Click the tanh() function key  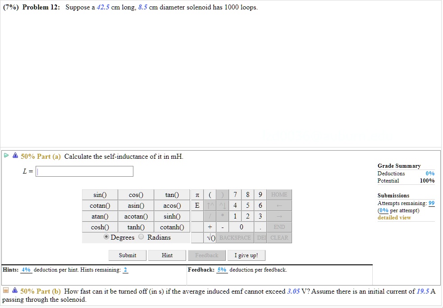(x=136, y=227)
